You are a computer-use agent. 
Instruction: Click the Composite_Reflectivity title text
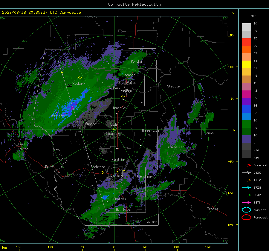(134, 4)
